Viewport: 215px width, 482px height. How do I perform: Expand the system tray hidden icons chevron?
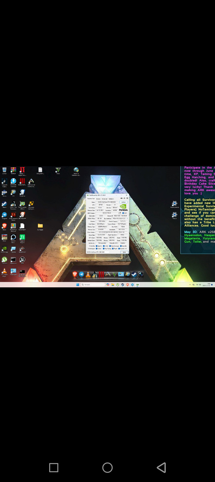point(190,285)
